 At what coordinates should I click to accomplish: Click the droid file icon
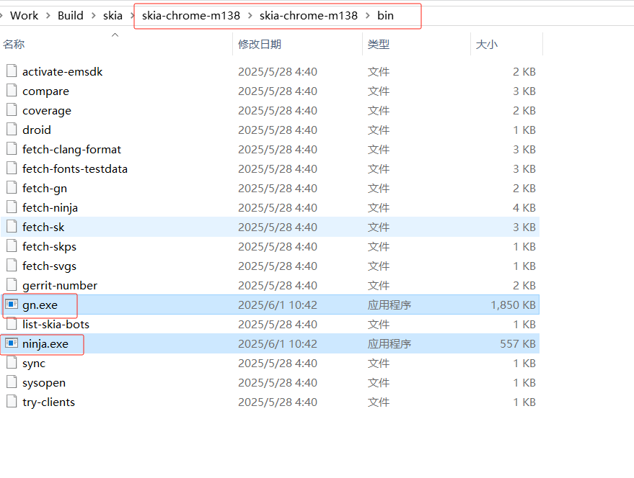12,129
